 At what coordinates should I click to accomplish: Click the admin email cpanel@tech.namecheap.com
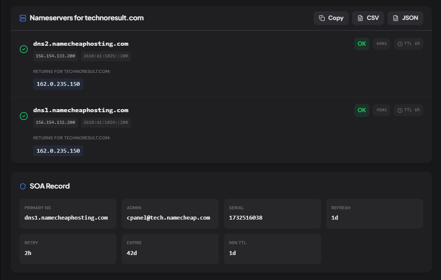coord(168,217)
